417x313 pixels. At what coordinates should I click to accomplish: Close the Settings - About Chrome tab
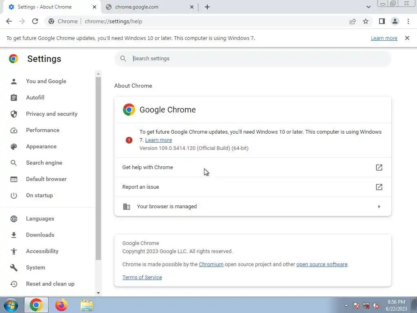tap(94, 7)
